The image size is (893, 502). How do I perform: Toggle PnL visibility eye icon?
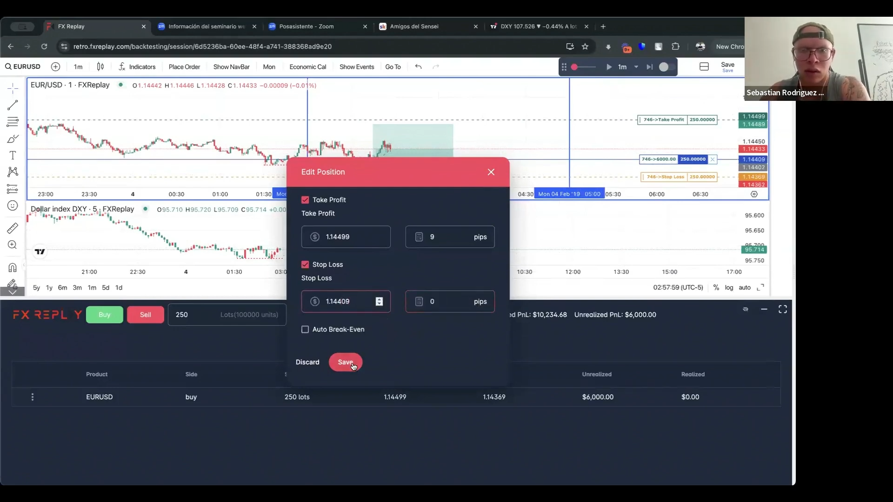(746, 310)
